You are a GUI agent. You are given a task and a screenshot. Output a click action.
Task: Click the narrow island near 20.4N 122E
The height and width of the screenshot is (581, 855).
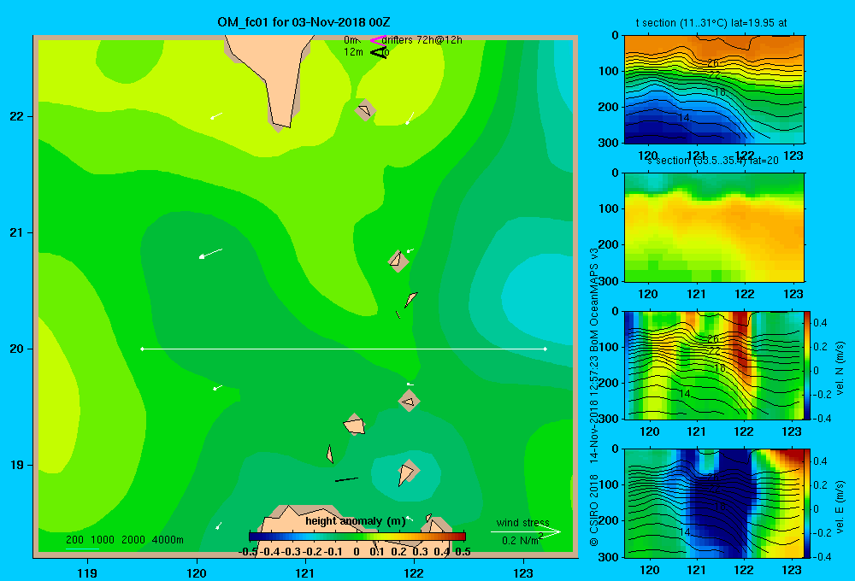tap(410, 299)
